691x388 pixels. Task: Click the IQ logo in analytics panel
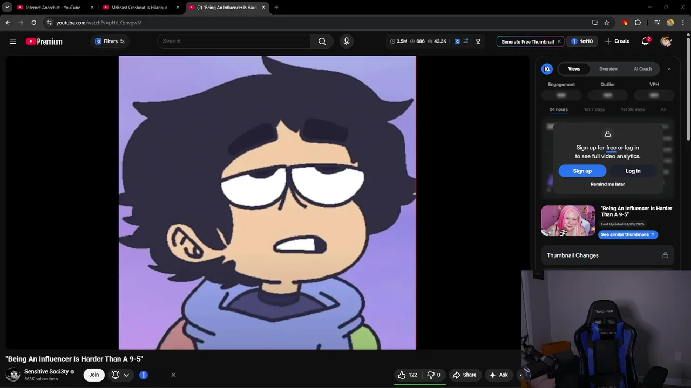coord(547,69)
